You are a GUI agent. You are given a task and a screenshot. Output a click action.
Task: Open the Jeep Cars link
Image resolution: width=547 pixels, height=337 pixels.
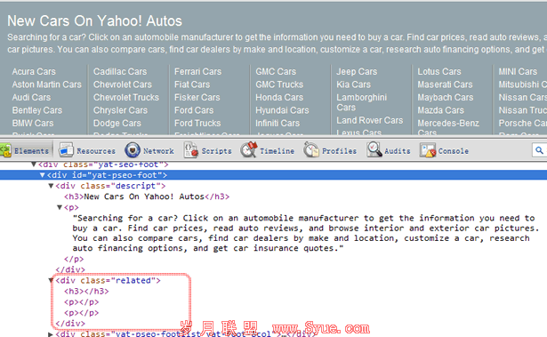point(357,71)
